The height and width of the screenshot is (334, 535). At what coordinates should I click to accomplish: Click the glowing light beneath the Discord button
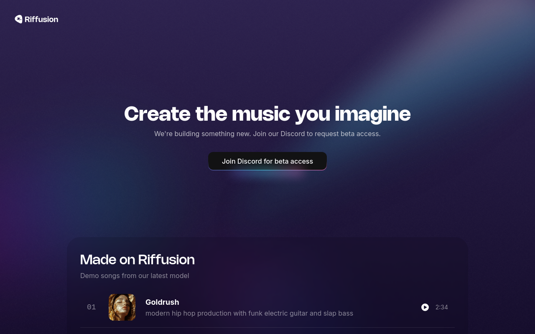(267, 174)
